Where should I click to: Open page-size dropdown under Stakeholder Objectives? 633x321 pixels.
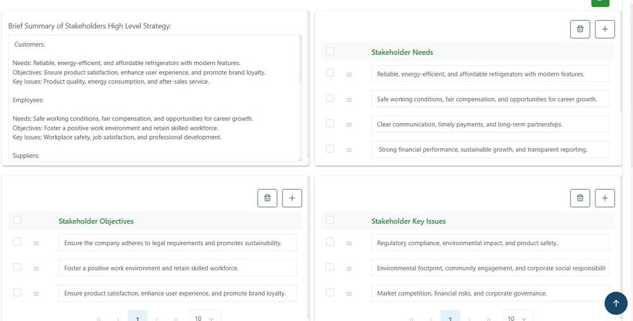(205, 318)
